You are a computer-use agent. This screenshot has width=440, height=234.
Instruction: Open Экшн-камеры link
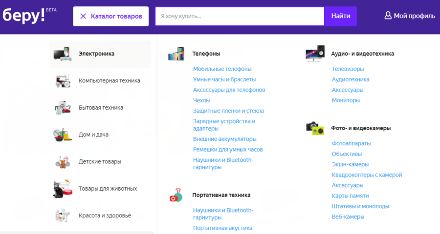(350, 164)
